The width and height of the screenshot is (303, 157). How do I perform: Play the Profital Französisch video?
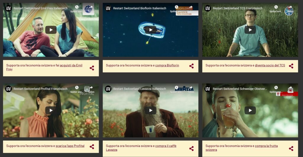pyautogui.click(x=51, y=110)
